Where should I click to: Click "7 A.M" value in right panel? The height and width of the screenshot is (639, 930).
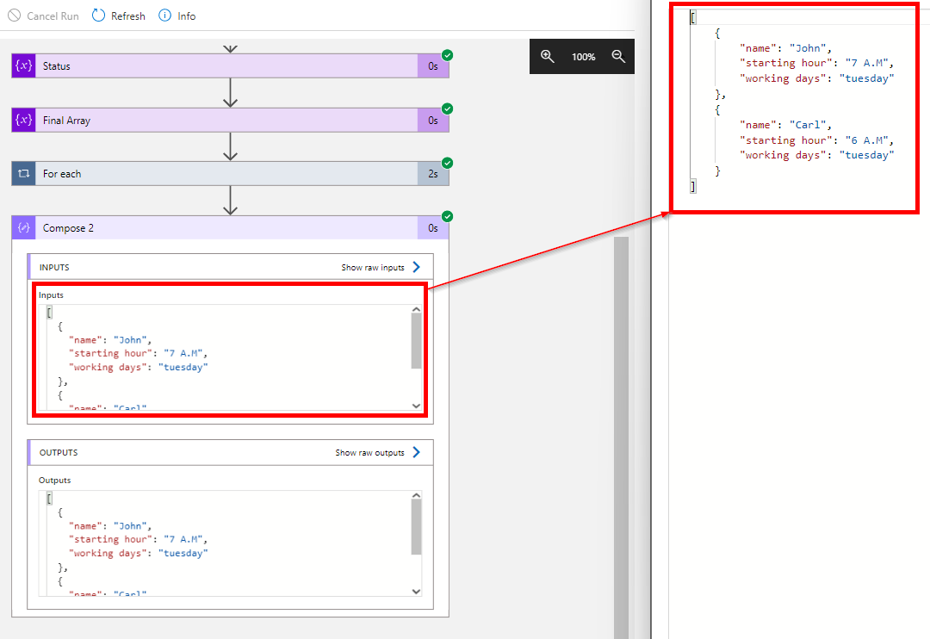pyautogui.click(x=867, y=63)
